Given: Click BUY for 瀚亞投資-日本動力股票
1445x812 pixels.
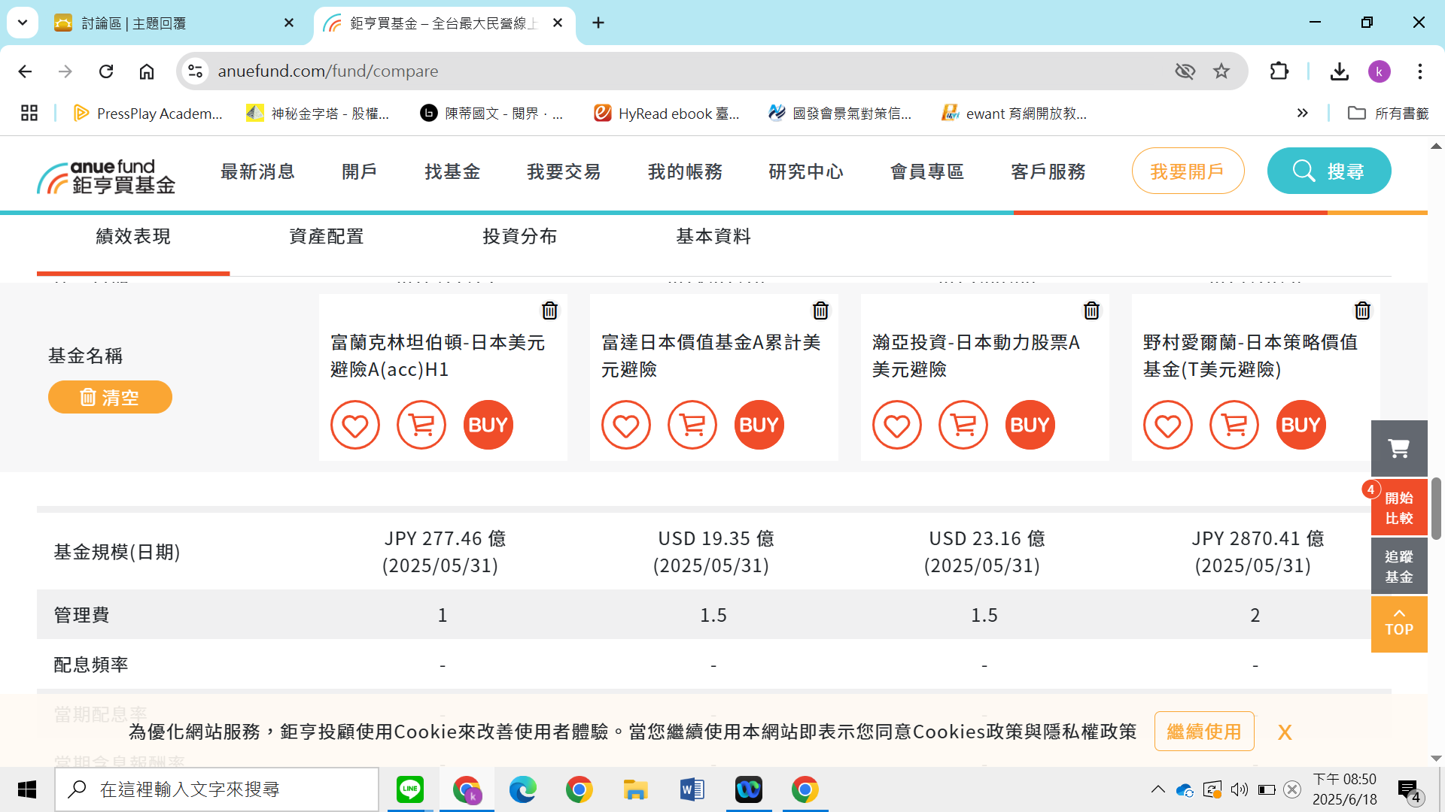Looking at the screenshot, I should click(x=1030, y=425).
